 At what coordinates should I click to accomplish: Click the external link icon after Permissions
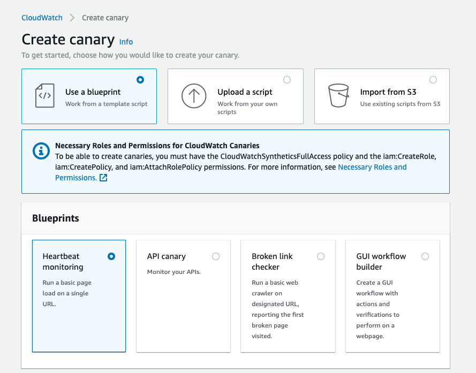coord(103,178)
